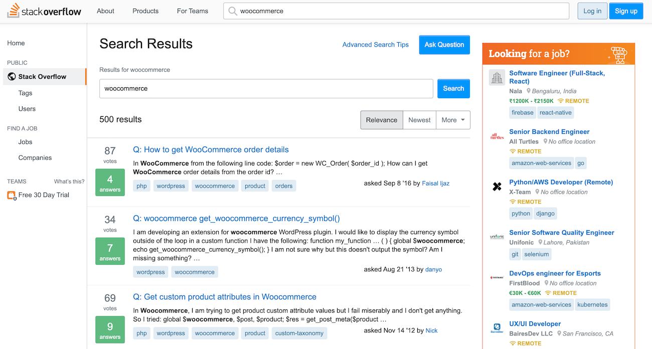Click the blue Search button
The image size is (652, 349).
[453, 88]
